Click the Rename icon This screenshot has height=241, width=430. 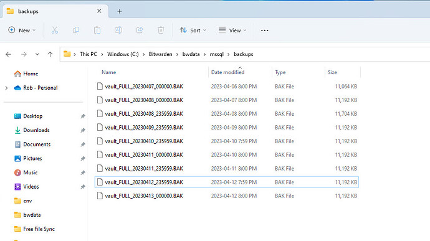click(x=118, y=30)
